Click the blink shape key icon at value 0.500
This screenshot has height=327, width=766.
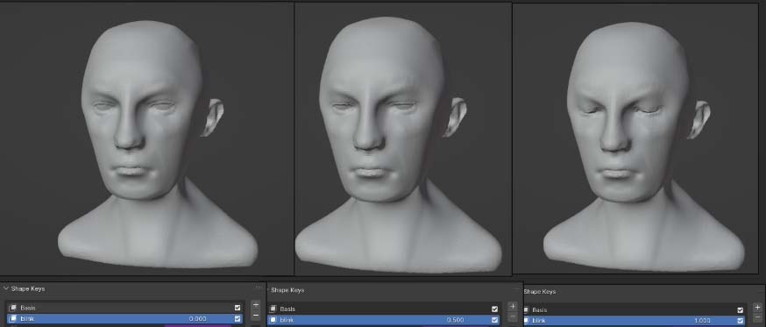pos(273,320)
